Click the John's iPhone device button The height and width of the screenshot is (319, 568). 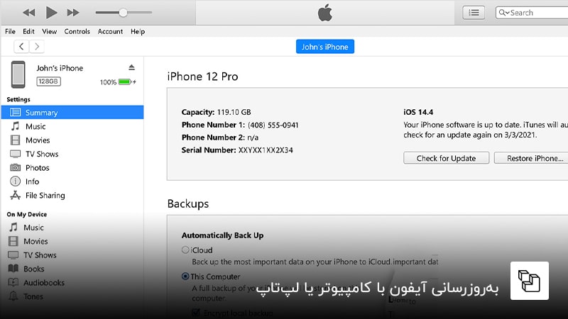point(325,47)
